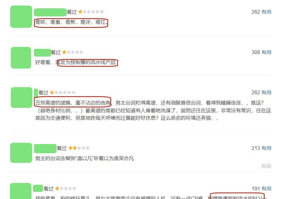Click 有用 on the first 262 review
The image size is (297, 199).
coord(266,12)
